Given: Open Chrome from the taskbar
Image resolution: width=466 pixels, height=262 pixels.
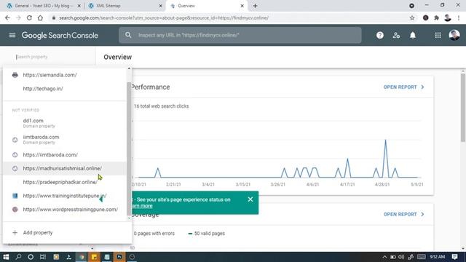Looking at the screenshot, I should [x=82, y=257].
